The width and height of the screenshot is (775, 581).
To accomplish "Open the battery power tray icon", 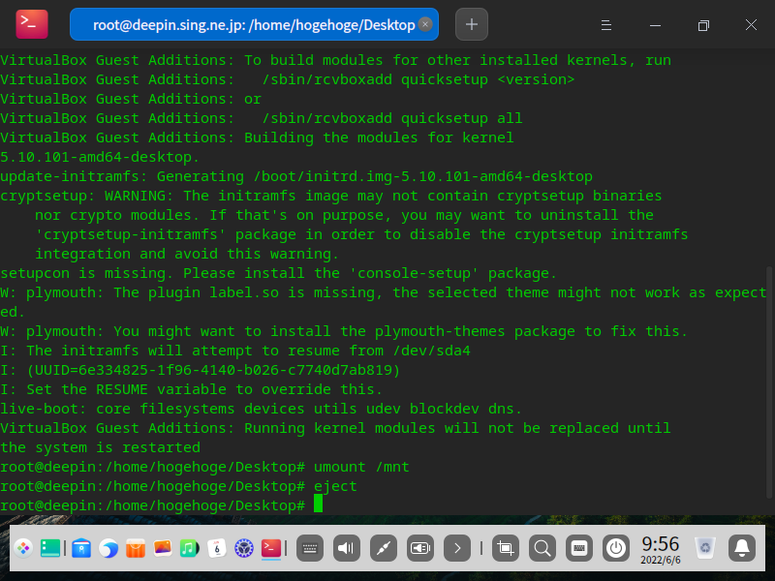I will 420,548.
